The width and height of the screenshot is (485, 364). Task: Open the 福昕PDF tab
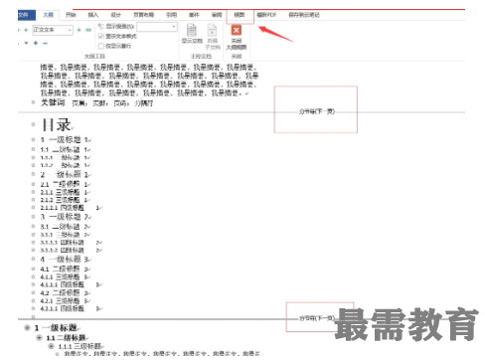[266, 15]
